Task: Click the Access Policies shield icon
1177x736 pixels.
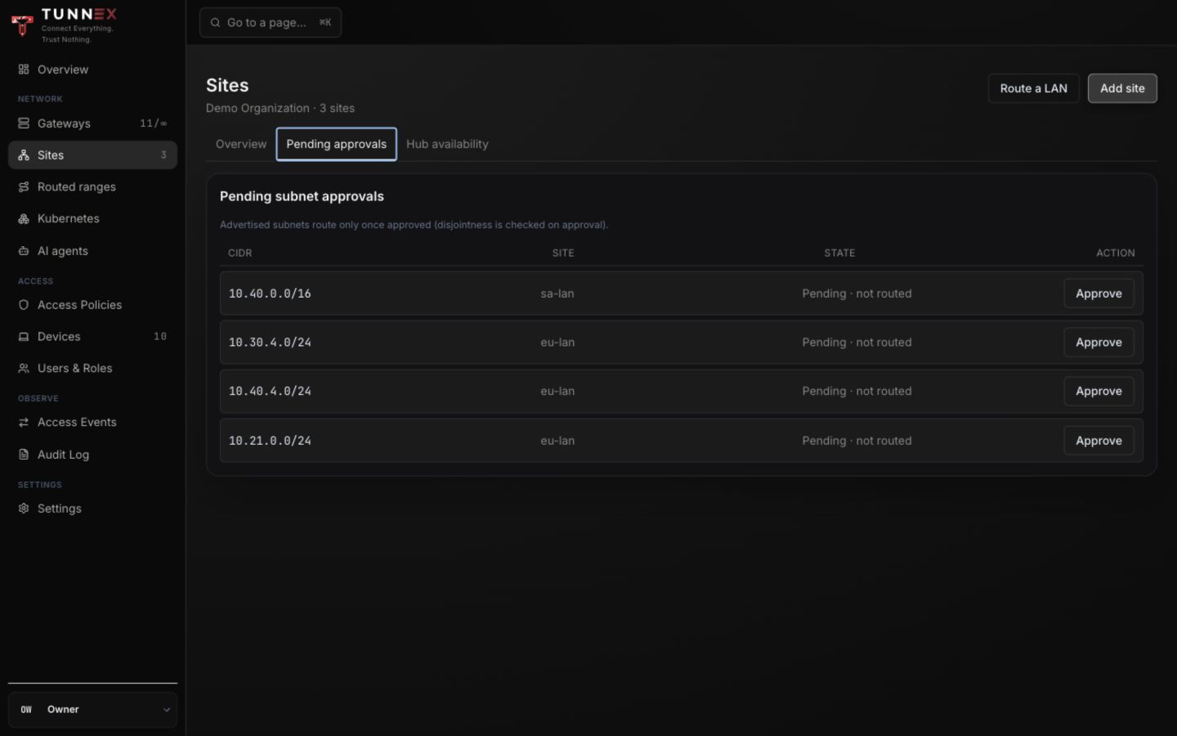Action: (24, 305)
